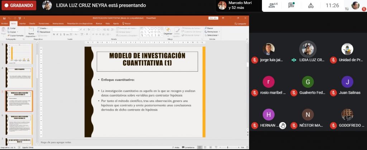Switch to the Animaciones tab

pos(58,24)
